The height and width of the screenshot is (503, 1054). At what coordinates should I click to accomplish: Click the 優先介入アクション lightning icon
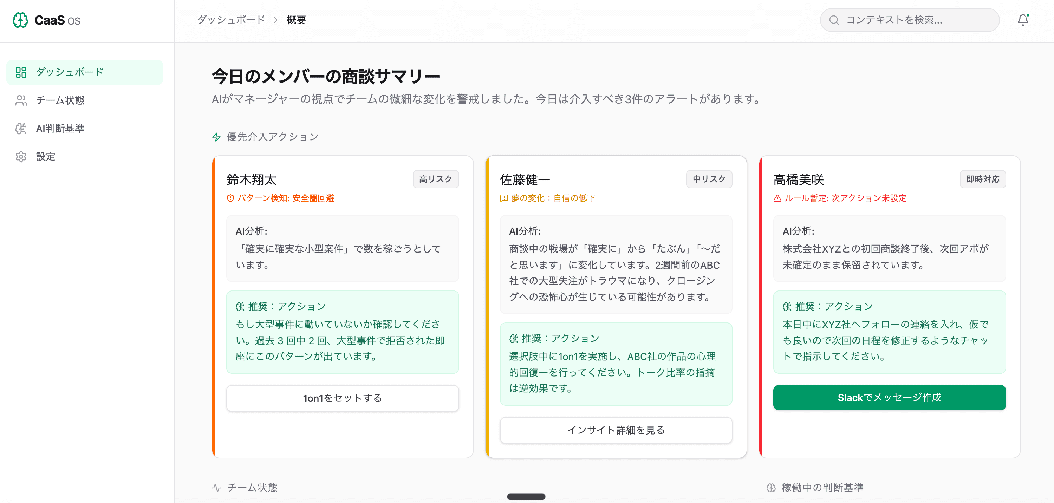[x=216, y=137]
